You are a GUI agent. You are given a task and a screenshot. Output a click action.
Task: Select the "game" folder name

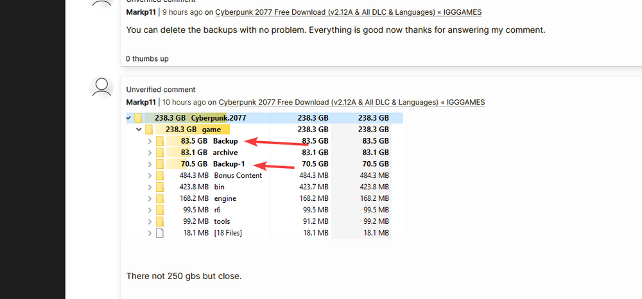[211, 130]
